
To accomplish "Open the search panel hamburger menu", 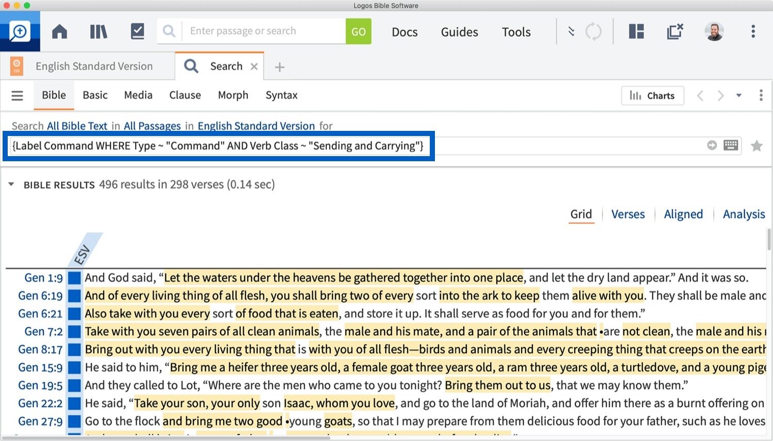I will [17, 95].
